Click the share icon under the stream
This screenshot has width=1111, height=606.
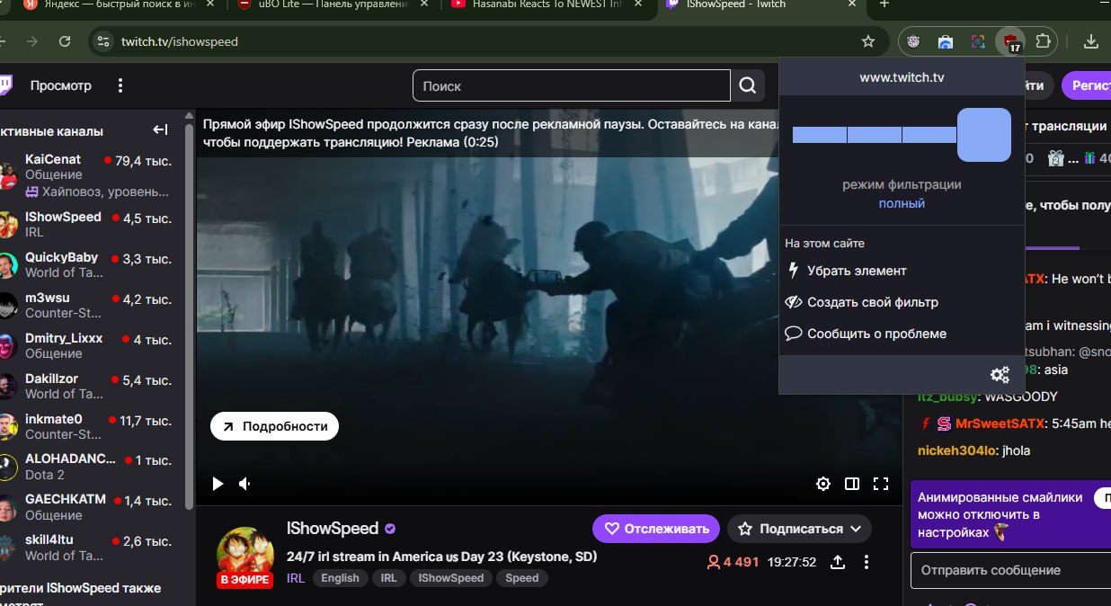[x=838, y=562]
